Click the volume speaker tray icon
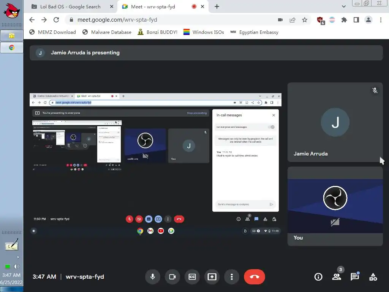 [x=17, y=267]
